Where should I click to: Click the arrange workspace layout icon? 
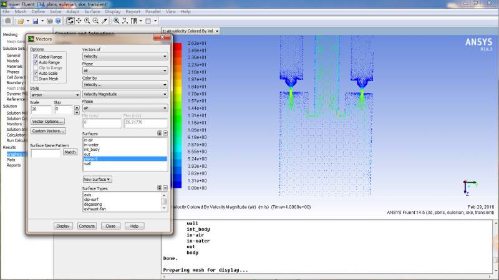(x=133, y=21)
